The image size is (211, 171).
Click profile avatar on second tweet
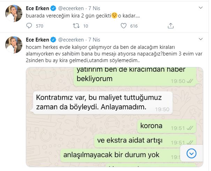point(14,45)
